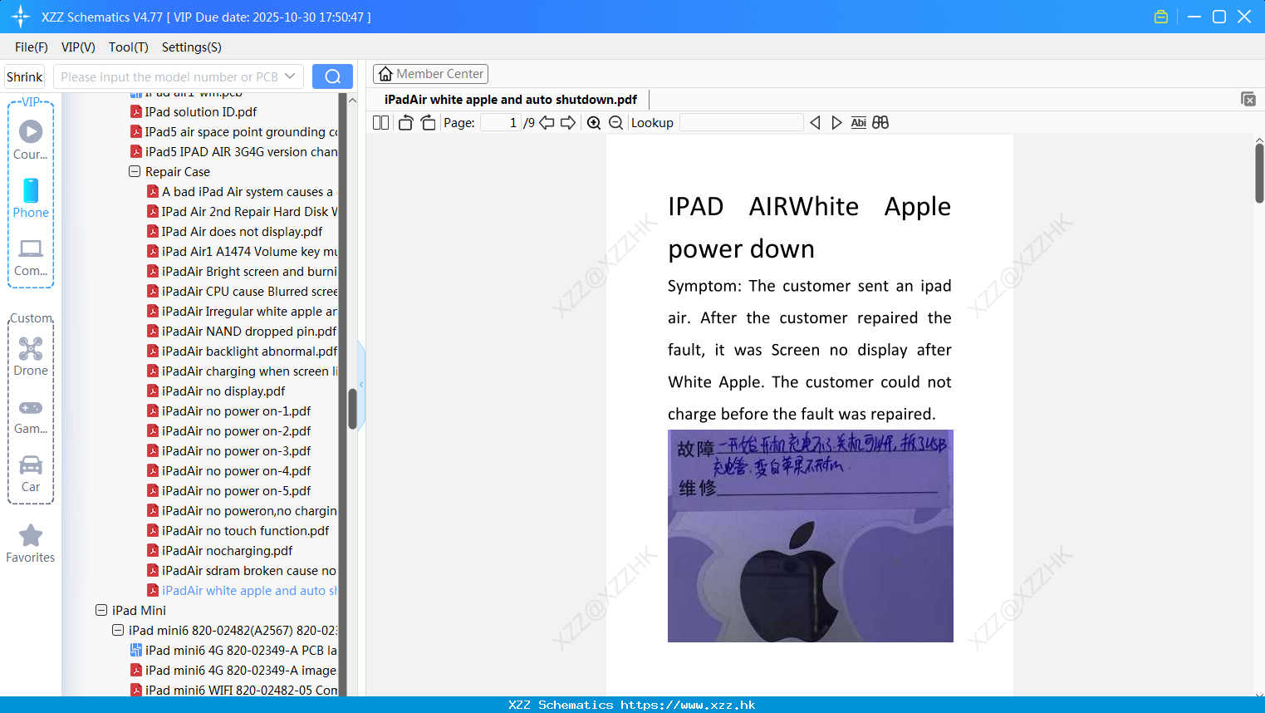Open Favorites in the sidebar

click(31, 543)
